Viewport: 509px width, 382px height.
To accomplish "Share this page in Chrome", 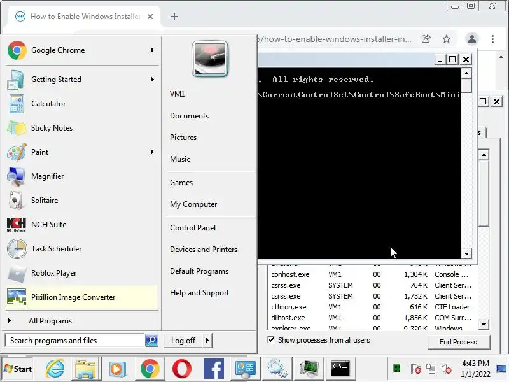I will (426, 39).
